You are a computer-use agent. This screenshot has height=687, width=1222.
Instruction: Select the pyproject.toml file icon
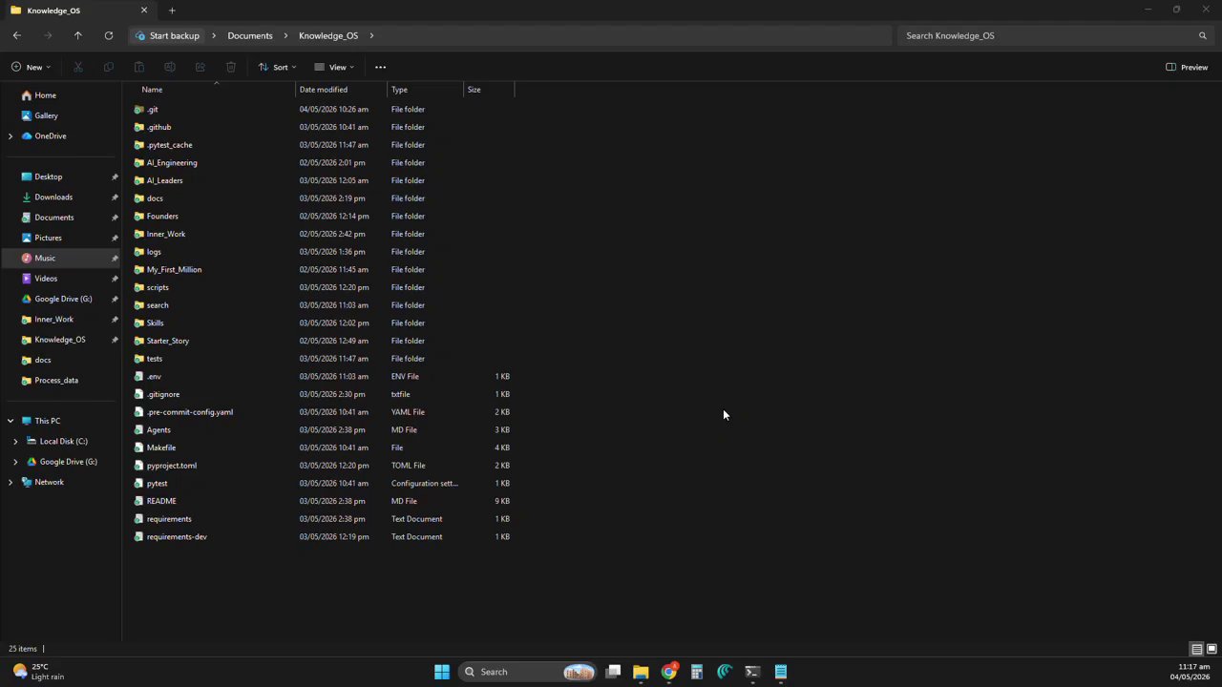point(139,466)
